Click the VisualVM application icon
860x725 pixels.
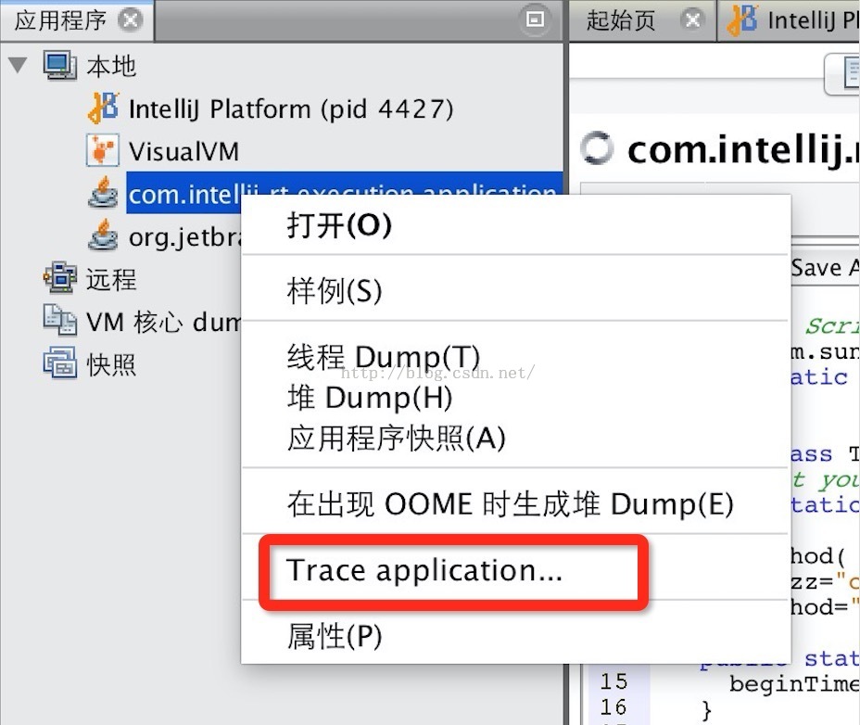103,150
